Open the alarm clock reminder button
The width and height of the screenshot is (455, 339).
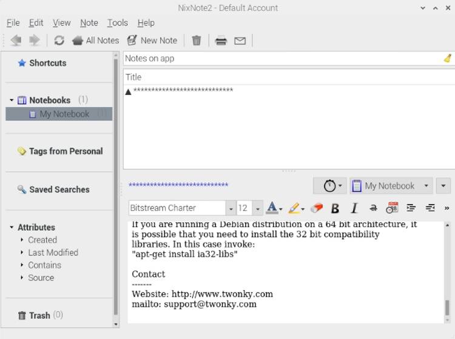(x=329, y=186)
